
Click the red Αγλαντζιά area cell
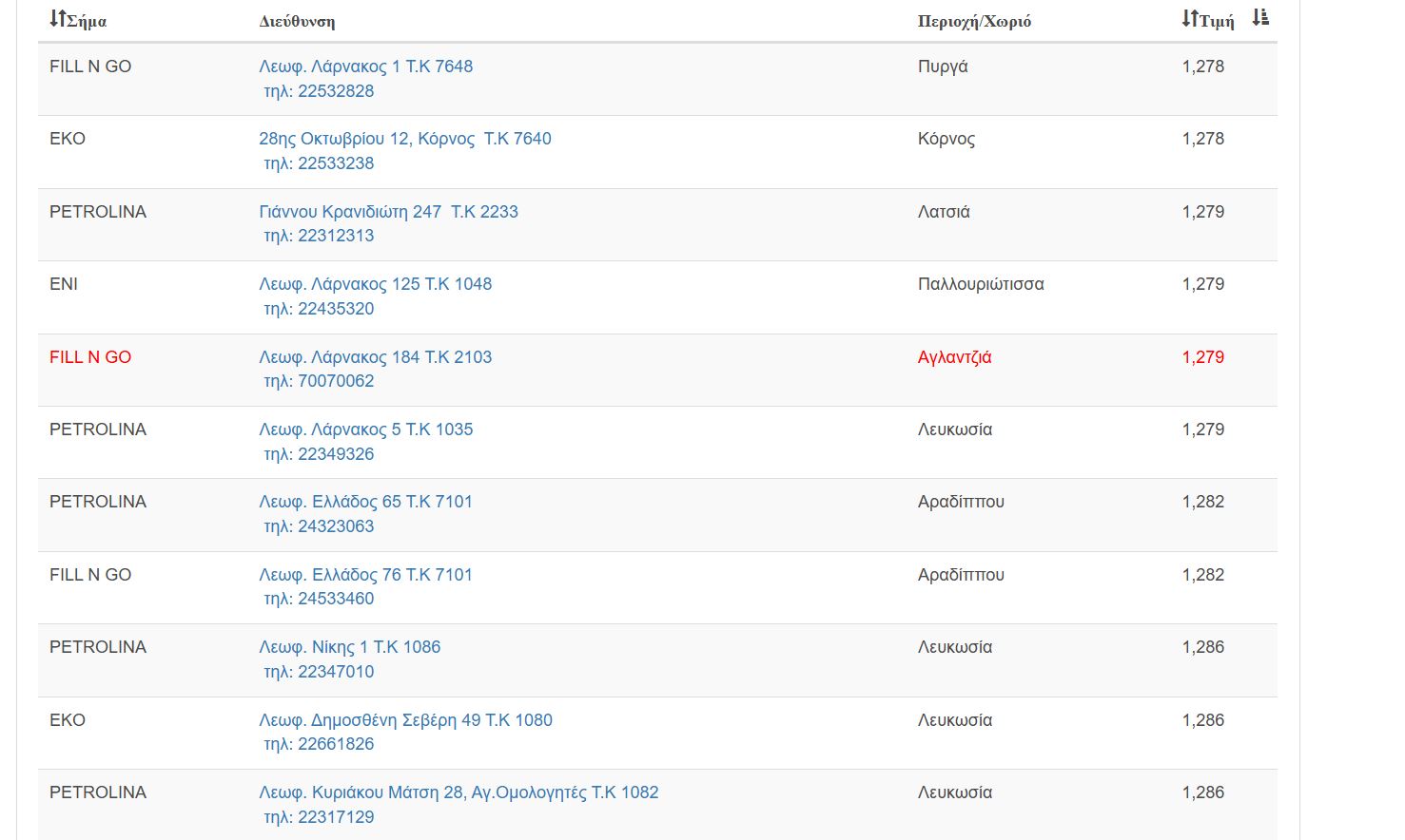[954, 357]
